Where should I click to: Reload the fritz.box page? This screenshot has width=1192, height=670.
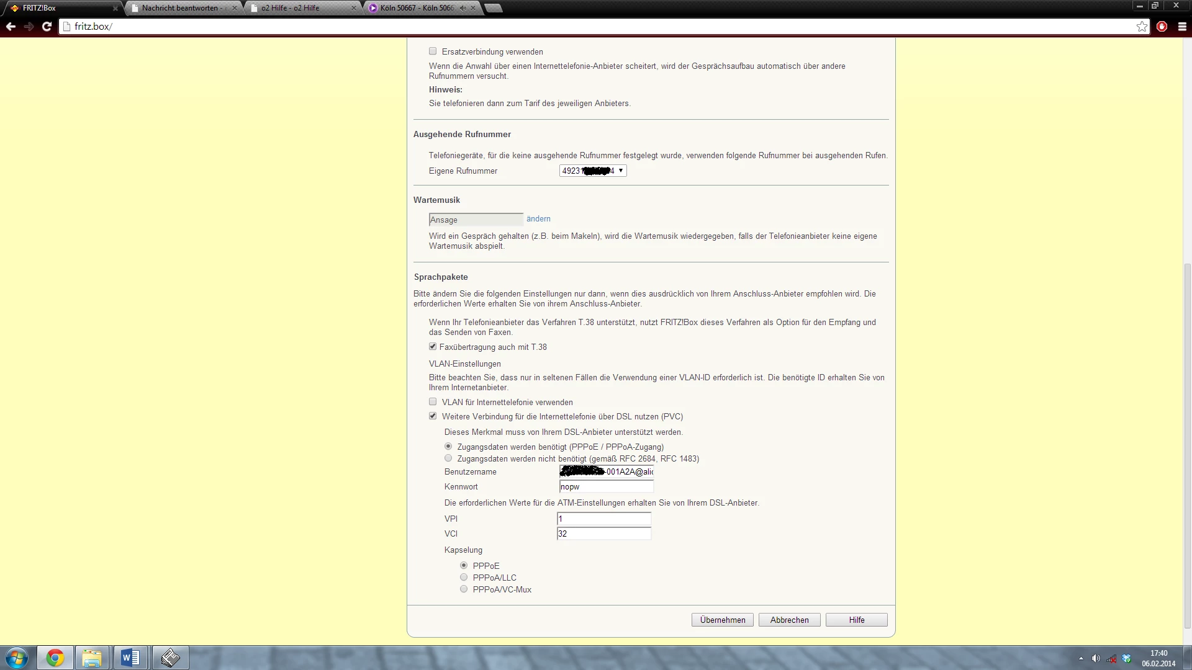(47, 26)
